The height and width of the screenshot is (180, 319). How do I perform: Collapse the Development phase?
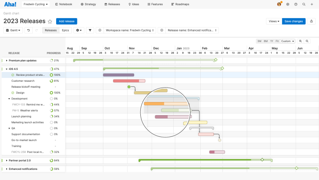[9, 99]
